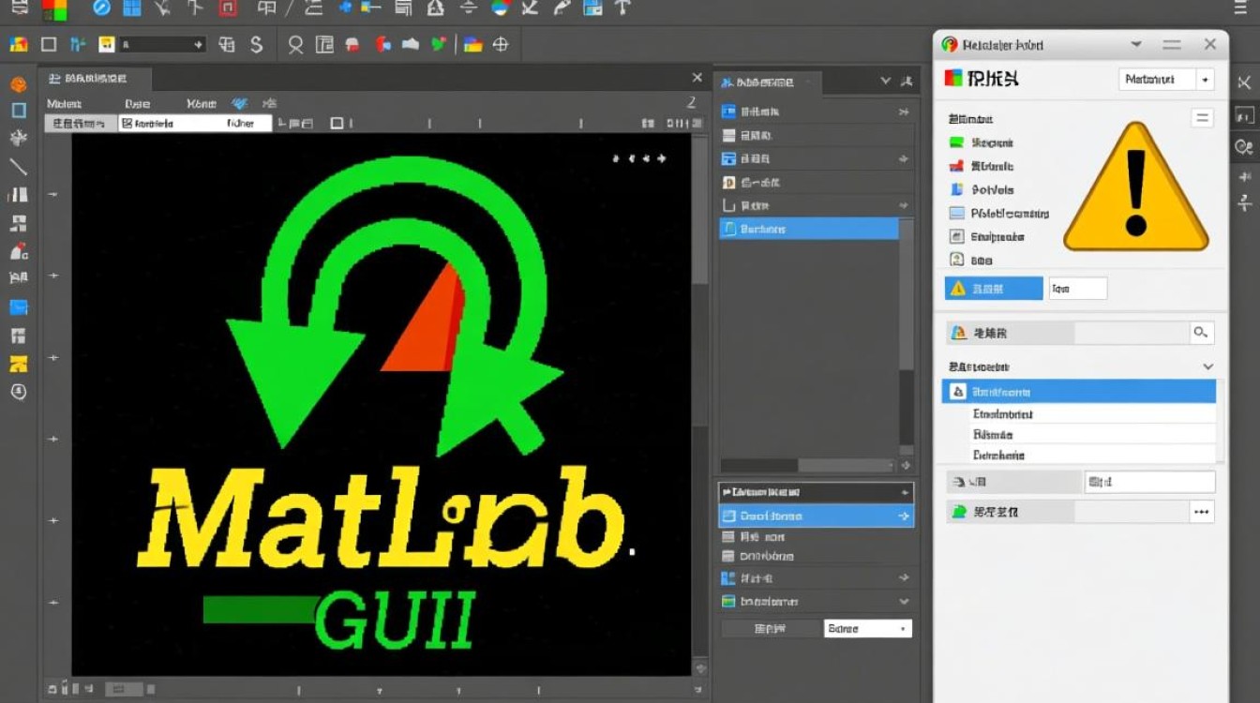Collapse the dialog list section with its chevron
Viewport: 1260px width, 703px height.
[1208, 366]
